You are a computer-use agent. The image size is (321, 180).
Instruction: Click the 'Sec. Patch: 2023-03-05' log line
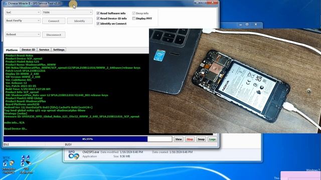[21, 86]
